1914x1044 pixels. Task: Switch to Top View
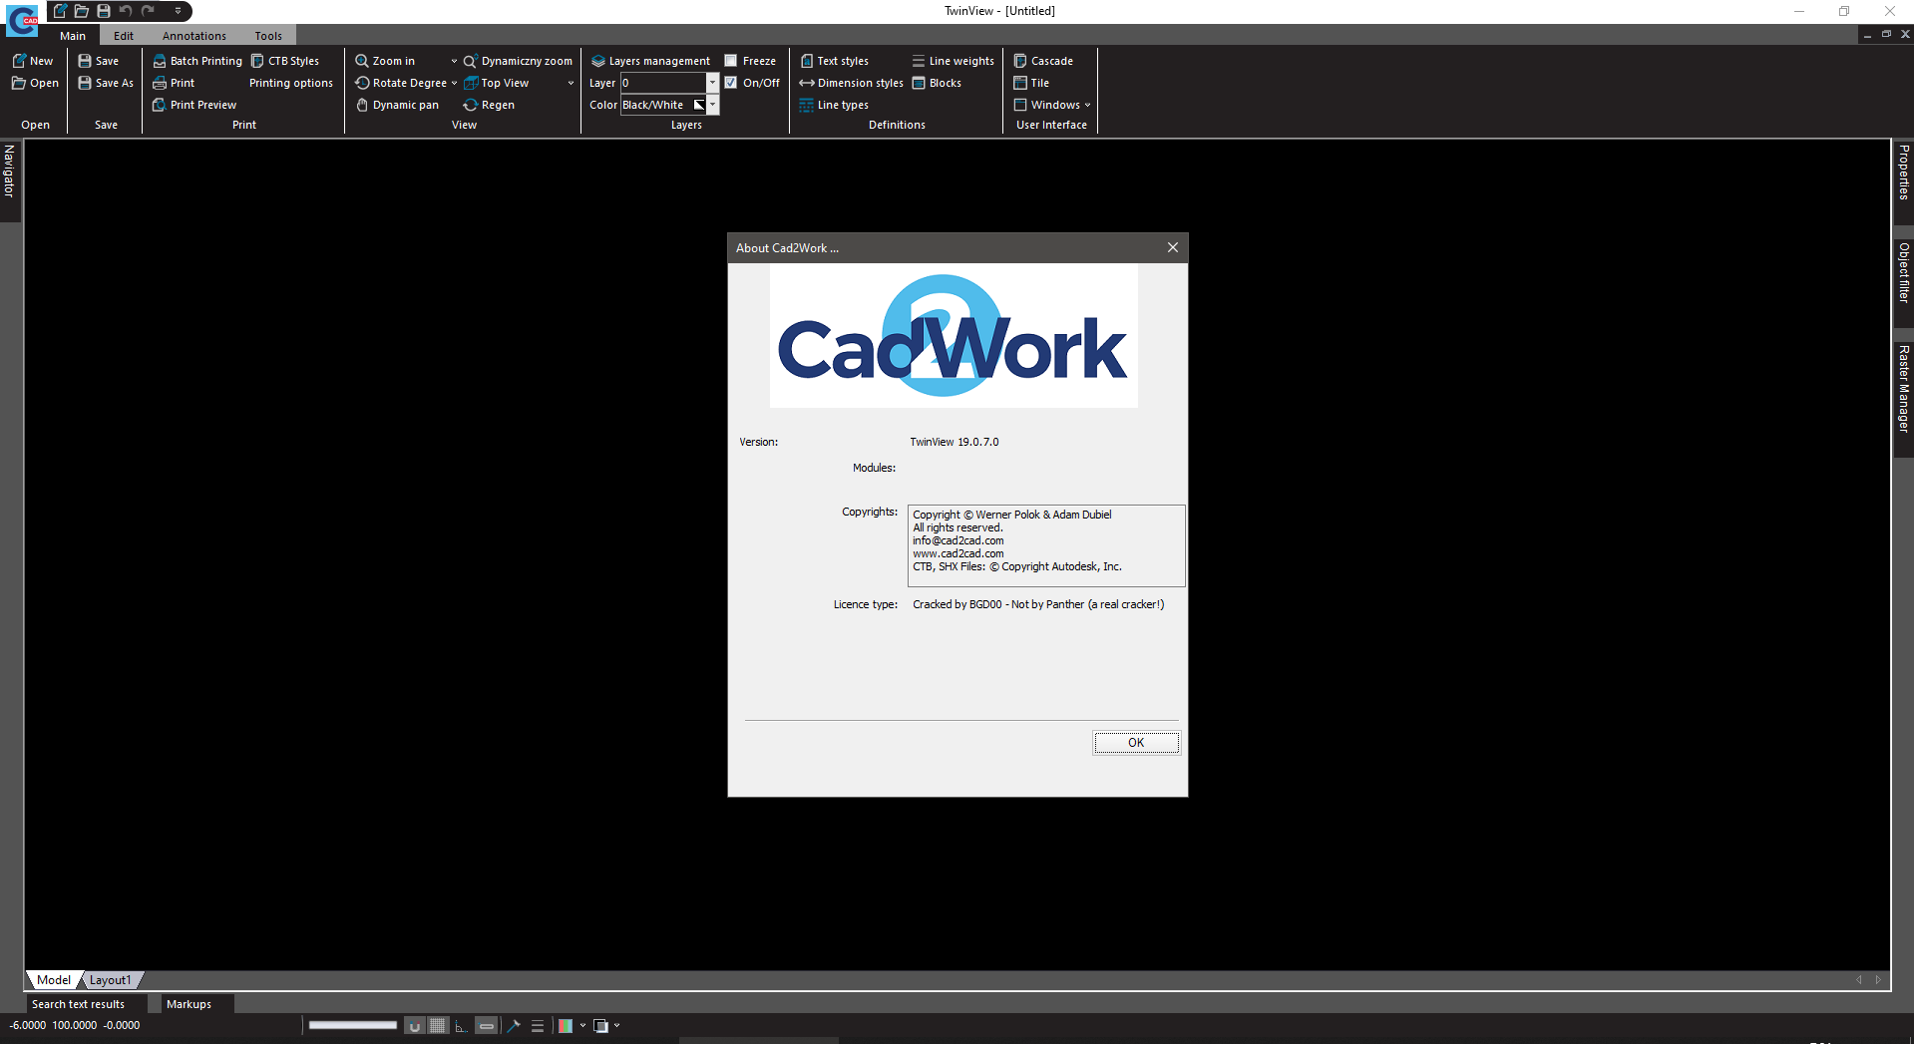(497, 83)
